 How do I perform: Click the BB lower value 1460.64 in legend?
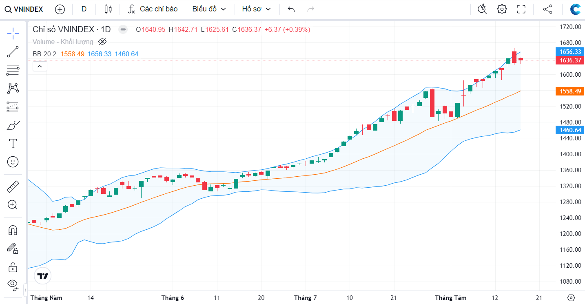coord(126,54)
